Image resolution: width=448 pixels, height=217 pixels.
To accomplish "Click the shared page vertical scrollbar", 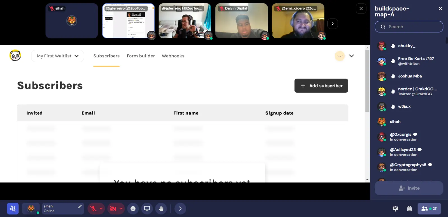I will (x=367, y=81).
